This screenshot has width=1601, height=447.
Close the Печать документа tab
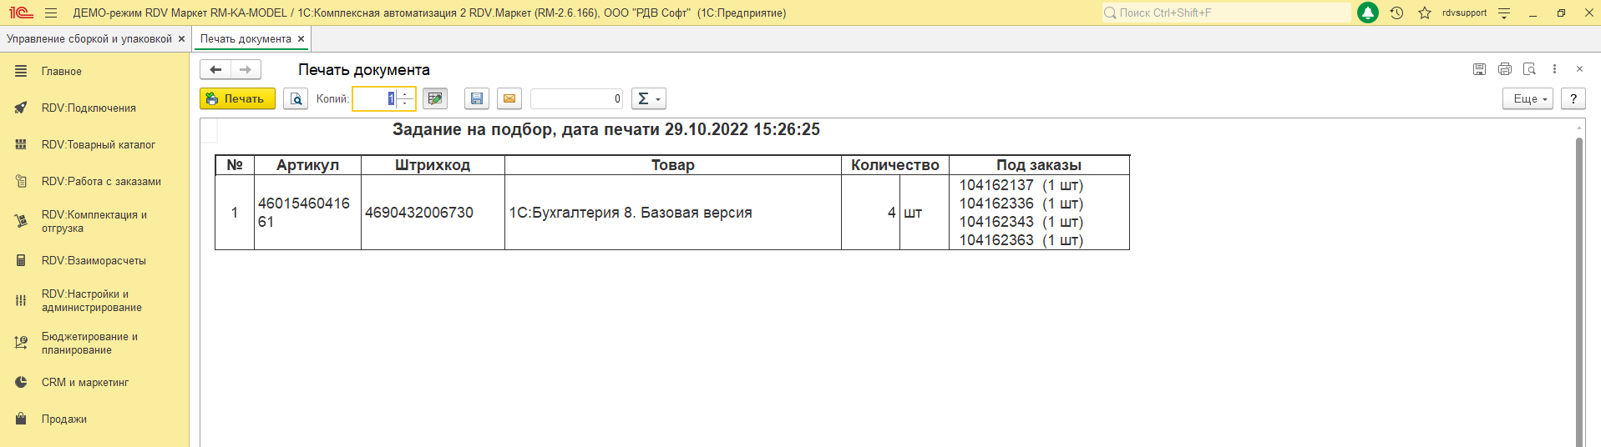click(301, 38)
